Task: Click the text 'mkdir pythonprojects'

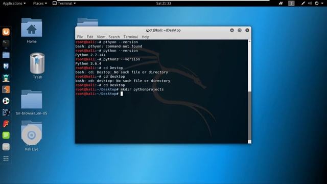Action: [x=142, y=89]
